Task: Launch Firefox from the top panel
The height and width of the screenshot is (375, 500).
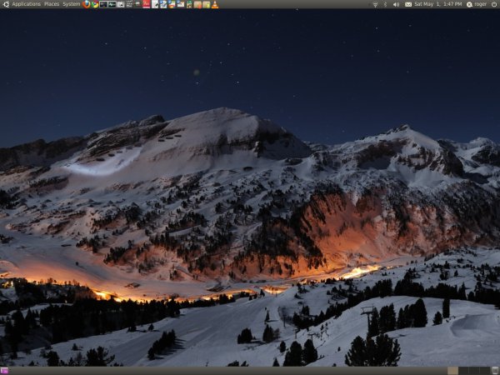Action: [87, 4]
